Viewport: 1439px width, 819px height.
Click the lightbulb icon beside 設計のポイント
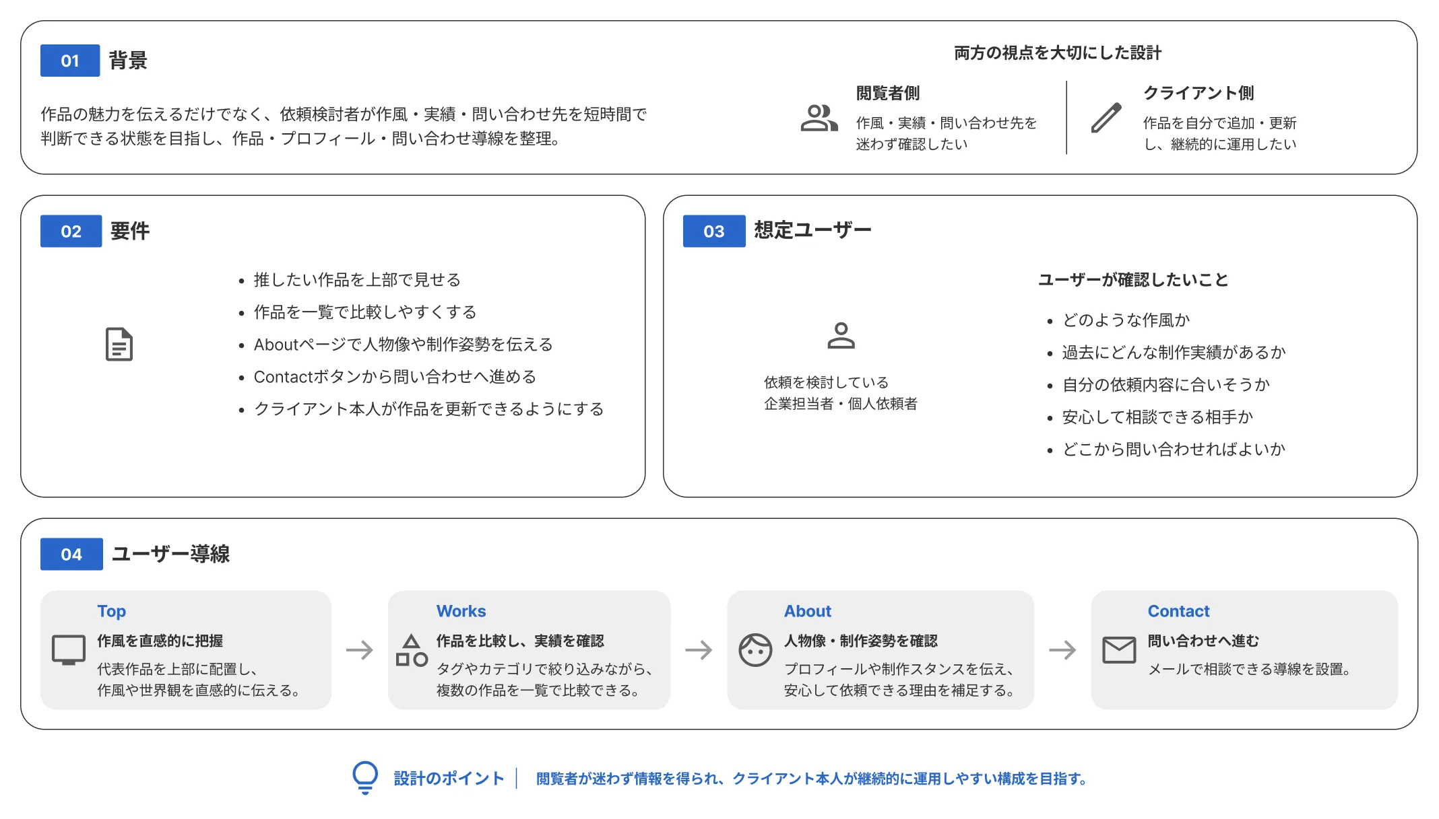(365, 778)
